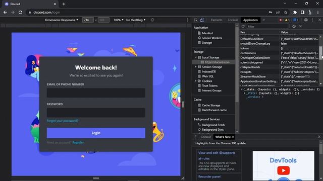Show more DevTools tabs chevron
The image size is (323, 181).
263,20
